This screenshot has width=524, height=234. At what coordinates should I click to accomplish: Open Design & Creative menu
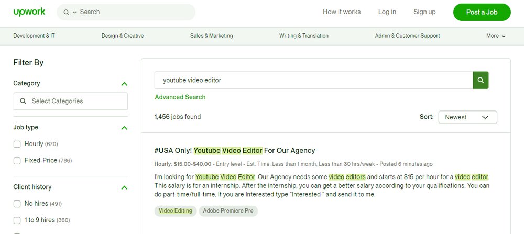[123, 36]
